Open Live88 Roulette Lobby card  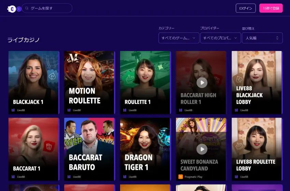(257, 149)
